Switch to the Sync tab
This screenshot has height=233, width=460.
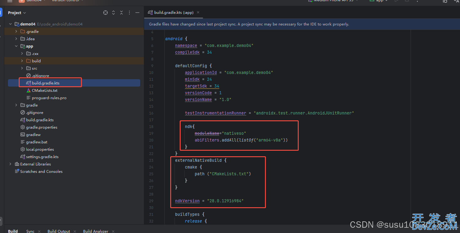click(x=30, y=231)
